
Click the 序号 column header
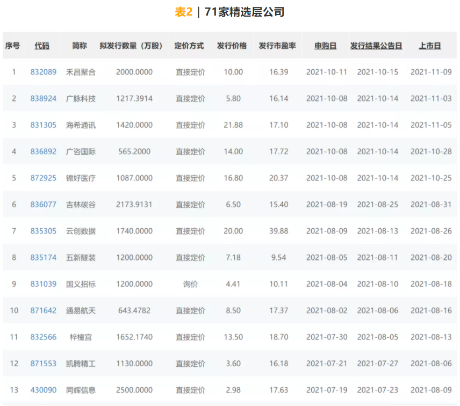[12, 46]
